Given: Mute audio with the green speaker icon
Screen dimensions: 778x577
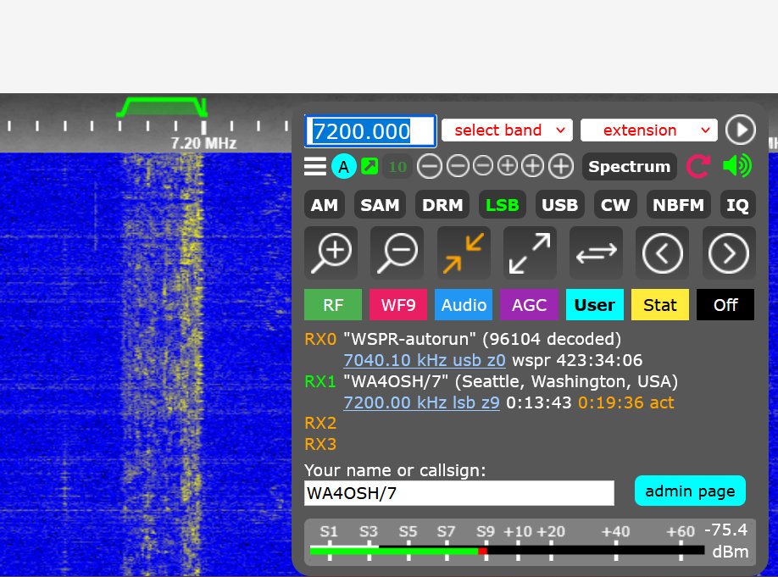Looking at the screenshot, I should tap(736, 166).
